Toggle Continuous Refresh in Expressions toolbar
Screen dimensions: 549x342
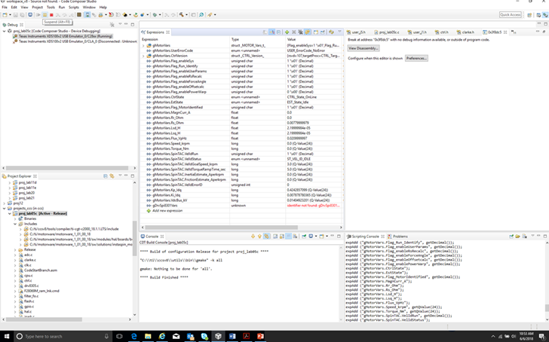pos(308,32)
